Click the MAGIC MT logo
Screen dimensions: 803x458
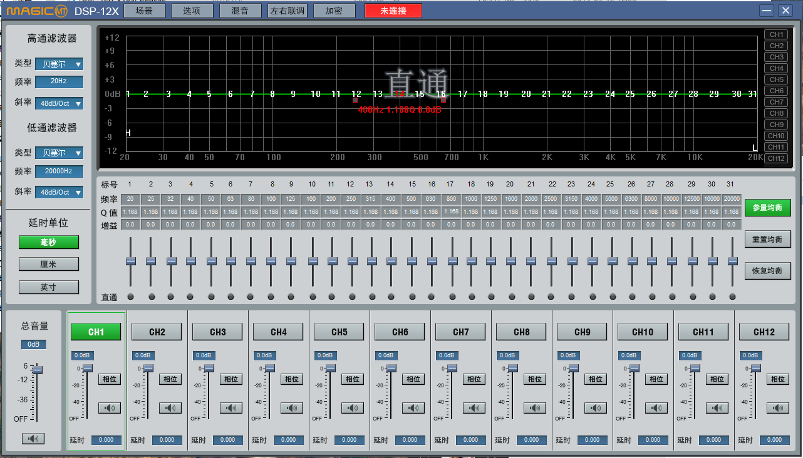click(38, 11)
